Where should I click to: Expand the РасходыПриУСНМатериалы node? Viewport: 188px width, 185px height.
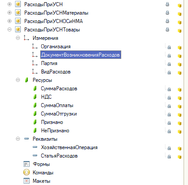tap(9, 13)
